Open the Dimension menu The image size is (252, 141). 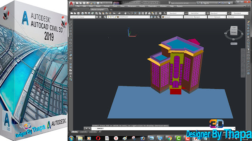pyautogui.click(x=132, y=6)
